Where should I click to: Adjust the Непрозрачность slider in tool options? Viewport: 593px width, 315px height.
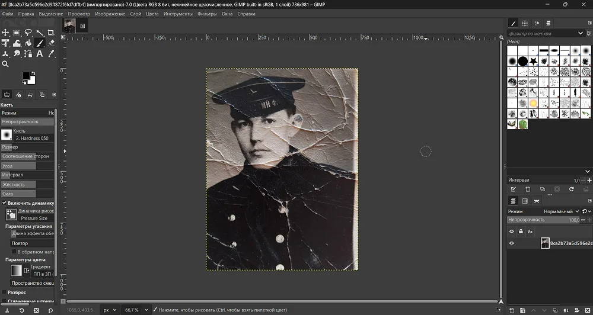pyautogui.click(x=27, y=121)
